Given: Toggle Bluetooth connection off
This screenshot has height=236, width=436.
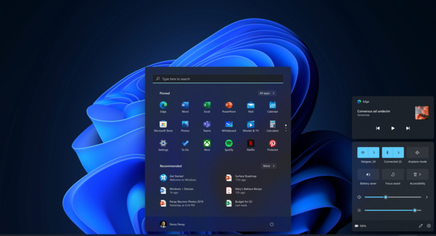Looking at the screenshot, I should (387, 152).
